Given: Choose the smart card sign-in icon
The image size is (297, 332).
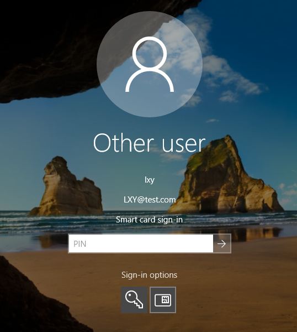Looking at the screenshot, I should pyautogui.click(x=163, y=300).
